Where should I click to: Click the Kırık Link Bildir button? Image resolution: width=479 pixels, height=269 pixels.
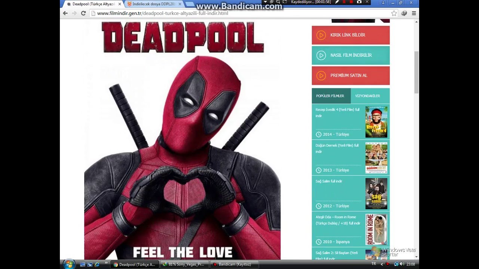click(x=351, y=35)
